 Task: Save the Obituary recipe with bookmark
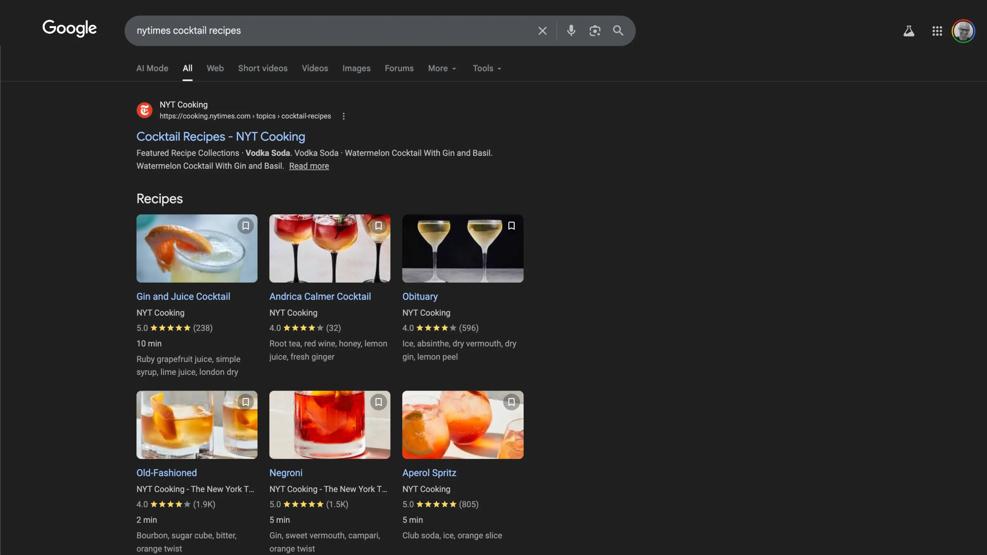tap(511, 226)
